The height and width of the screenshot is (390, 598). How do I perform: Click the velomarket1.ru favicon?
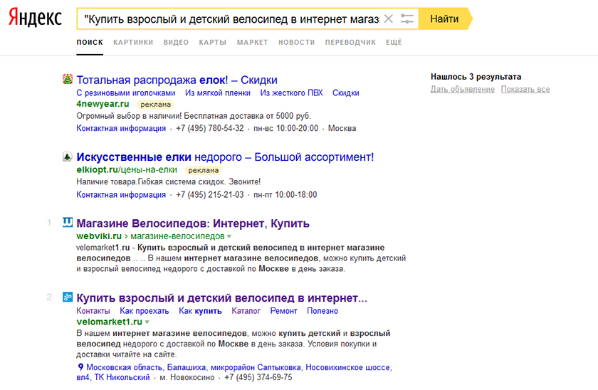pos(68,297)
